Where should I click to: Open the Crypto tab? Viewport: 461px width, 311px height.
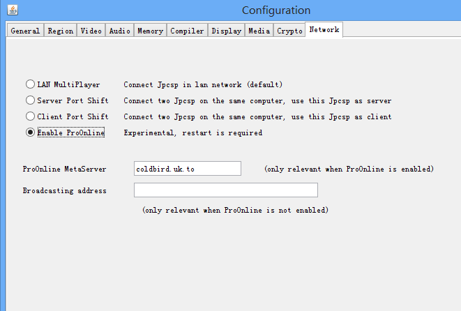289,31
